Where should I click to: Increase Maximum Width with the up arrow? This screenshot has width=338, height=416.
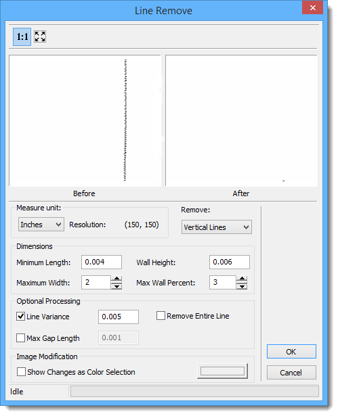pos(117,279)
